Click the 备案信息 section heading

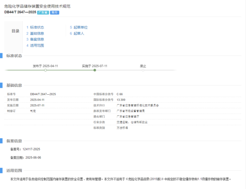click(14, 141)
